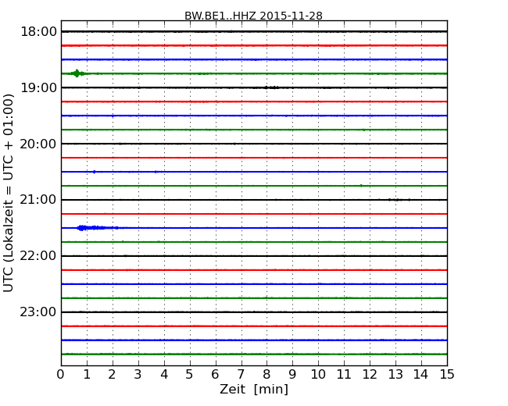
Task: Click the 18:00 time axis label
Action: tap(38, 32)
